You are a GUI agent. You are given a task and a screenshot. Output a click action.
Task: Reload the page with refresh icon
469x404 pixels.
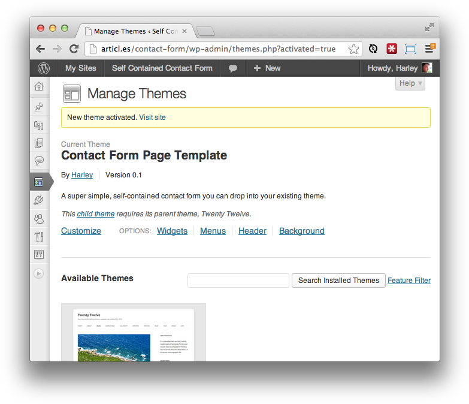coord(74,49)
